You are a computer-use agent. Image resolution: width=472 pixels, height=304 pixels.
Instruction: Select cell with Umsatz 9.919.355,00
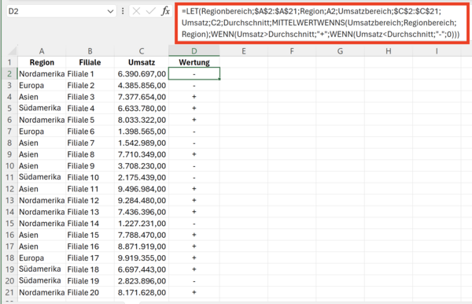click(x=141, y=258)
